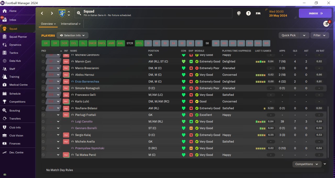Image resolution: width=335 pixels, height=178 pixels.
Task: Click last 5 games bar for Luigi Canotto
Action: point(261,122)
